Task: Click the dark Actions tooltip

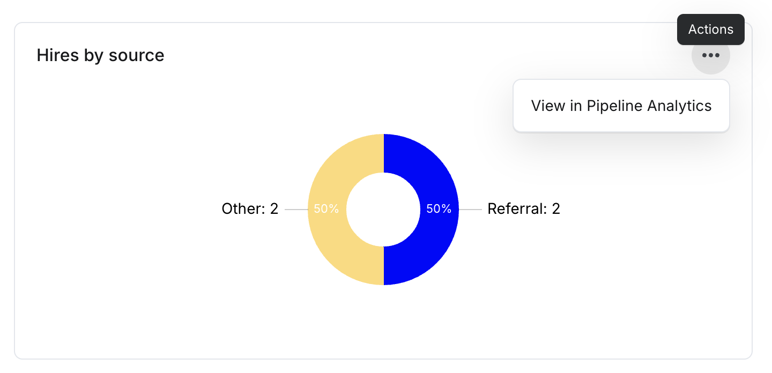Action: tap(710, 29)
